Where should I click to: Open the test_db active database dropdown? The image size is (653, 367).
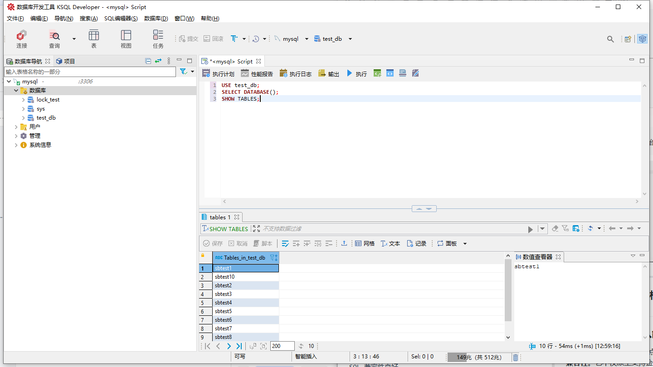click(x=350, y=39)
